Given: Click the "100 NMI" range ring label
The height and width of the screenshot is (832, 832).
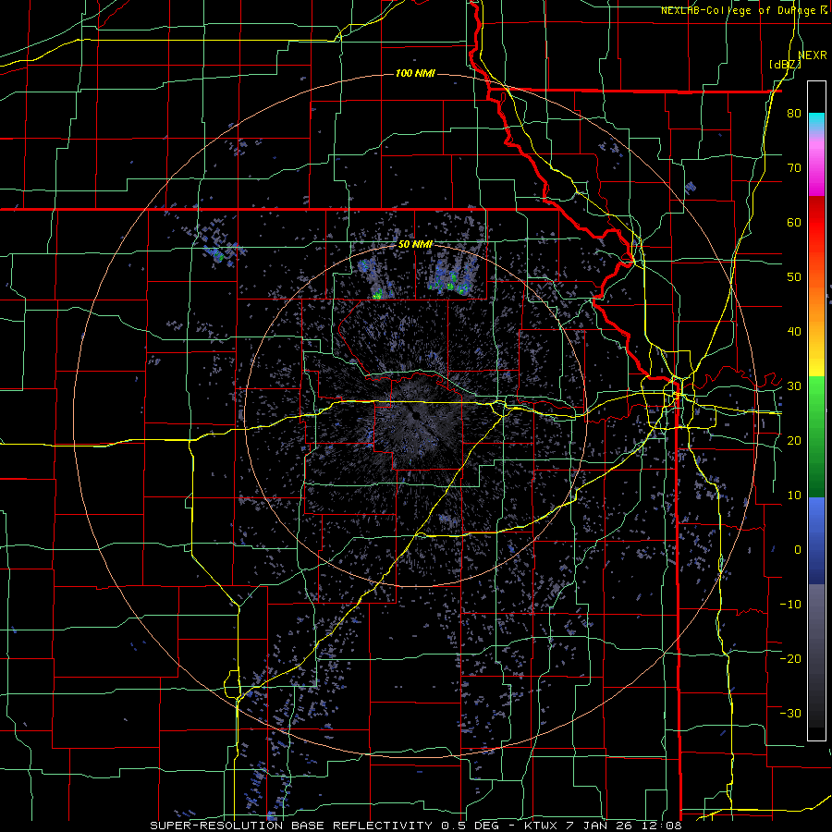Looking at the screenshot, I should [x=415, y=73].
